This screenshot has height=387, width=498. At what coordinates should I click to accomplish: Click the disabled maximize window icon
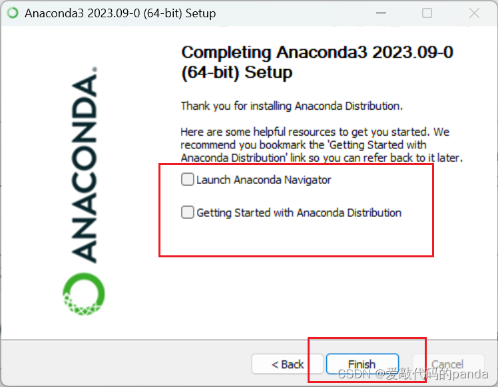point(427,13)
